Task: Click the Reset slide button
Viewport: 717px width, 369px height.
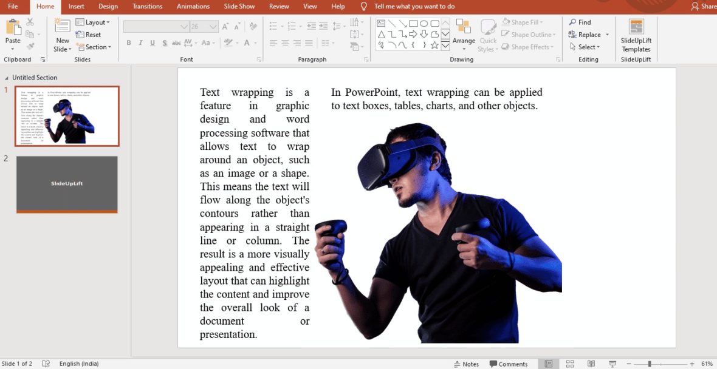Action: click(x=89, y=35)
